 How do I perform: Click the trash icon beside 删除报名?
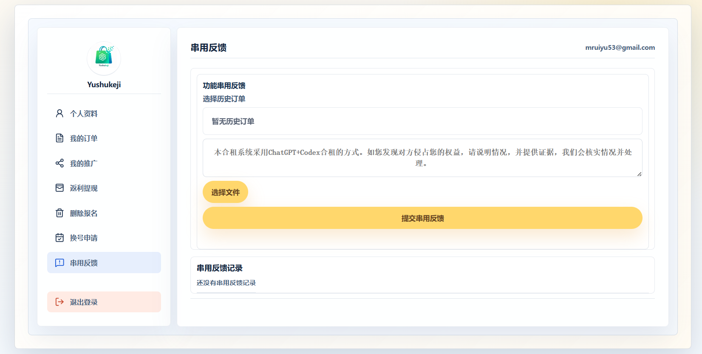click(59, 213)
